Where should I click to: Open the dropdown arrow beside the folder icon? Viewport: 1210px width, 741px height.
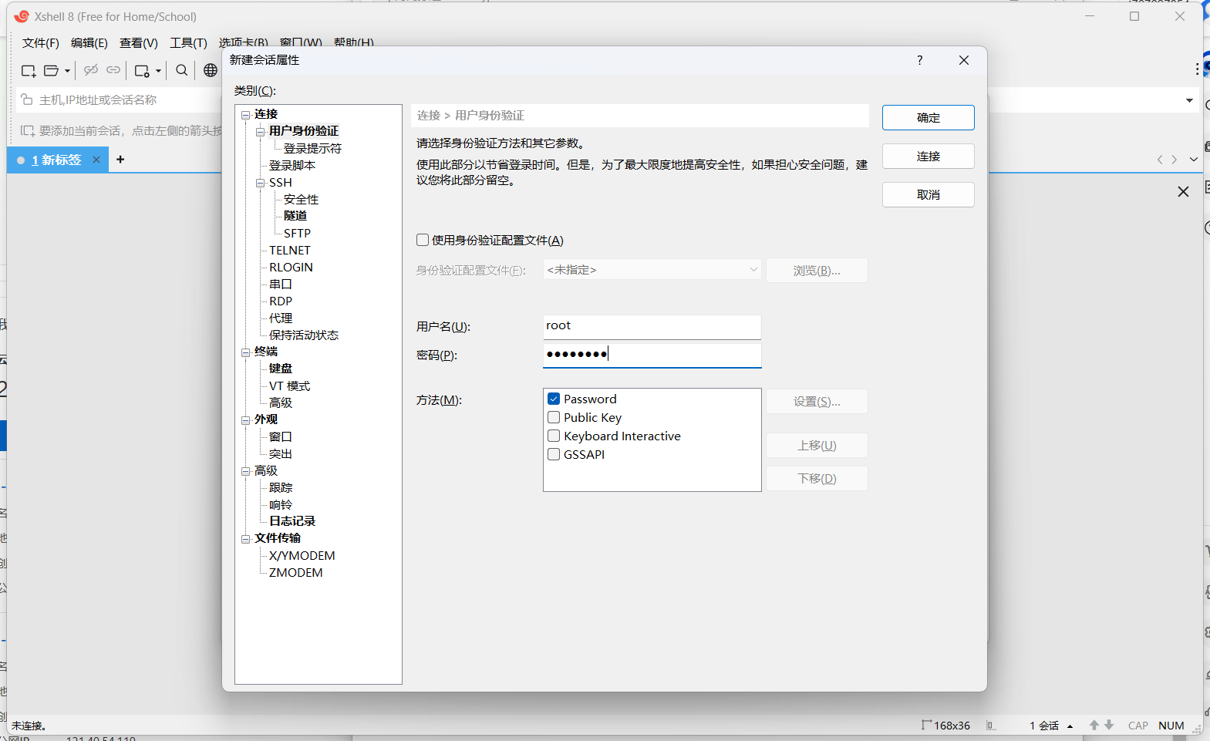click(x=67, y=71)
